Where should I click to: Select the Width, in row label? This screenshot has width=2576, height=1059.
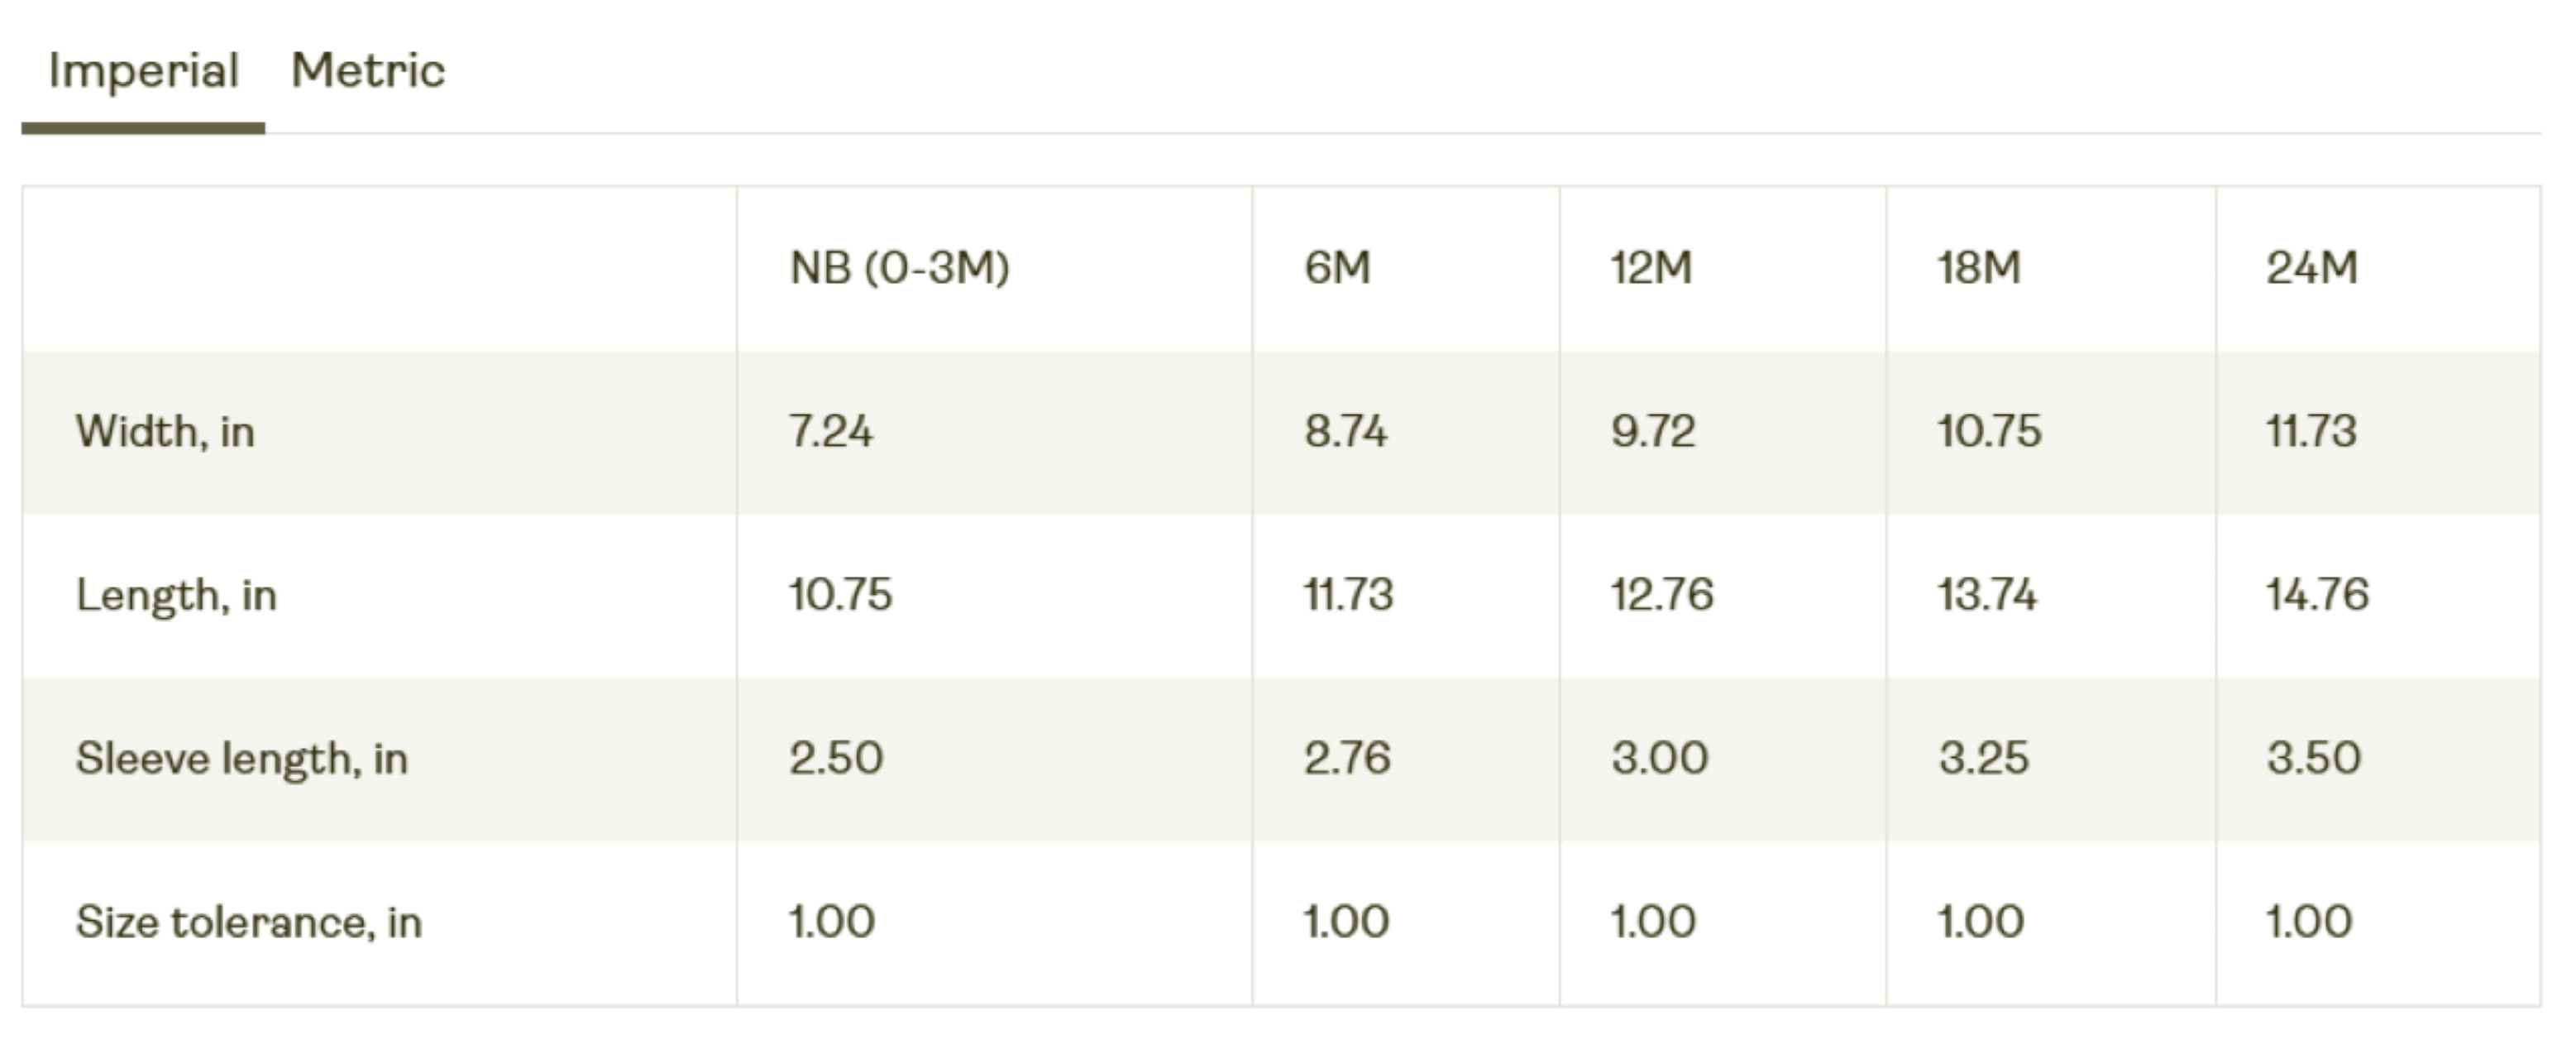[x=165, y=432]
